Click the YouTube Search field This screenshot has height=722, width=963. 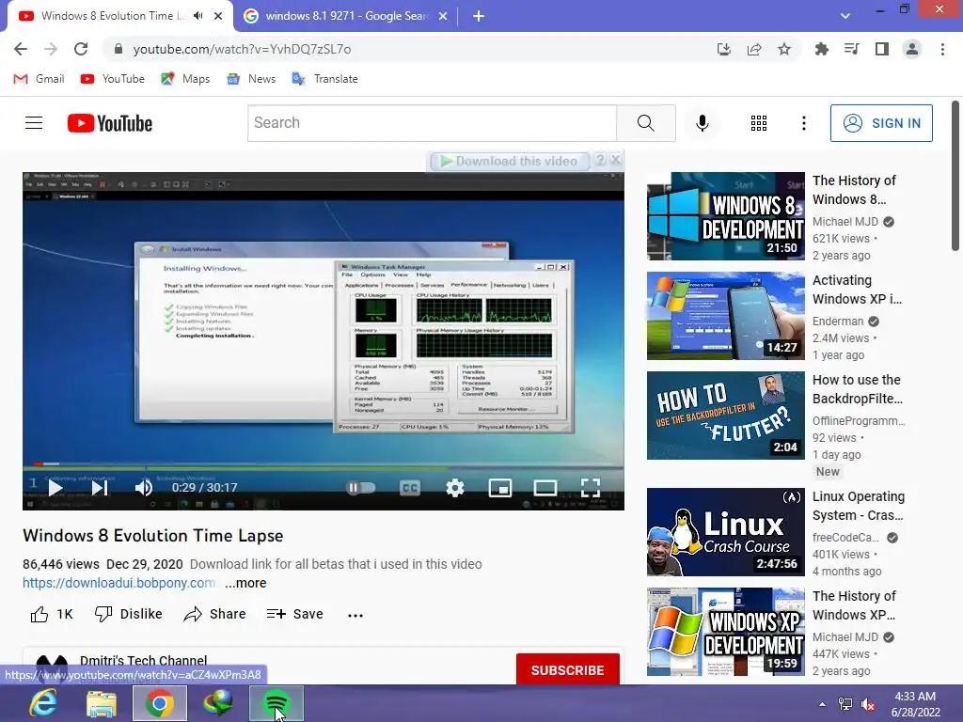click(433, 123)
